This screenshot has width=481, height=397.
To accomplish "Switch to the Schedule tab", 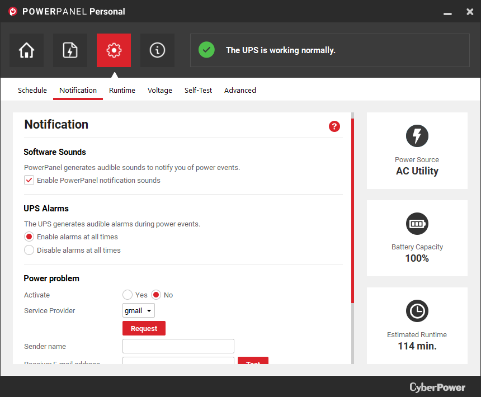I will 32,91.
